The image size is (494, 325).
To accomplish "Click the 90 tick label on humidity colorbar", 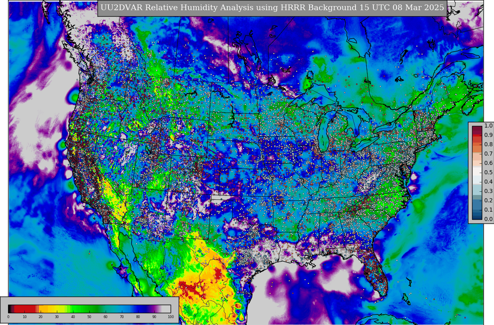I will click(154, 317).
